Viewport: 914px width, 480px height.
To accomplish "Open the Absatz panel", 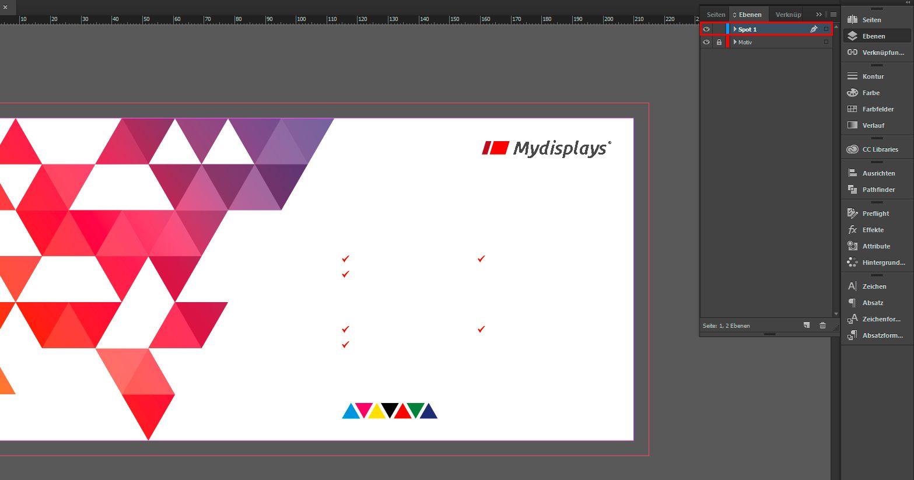I will click(x=877, y=303).
